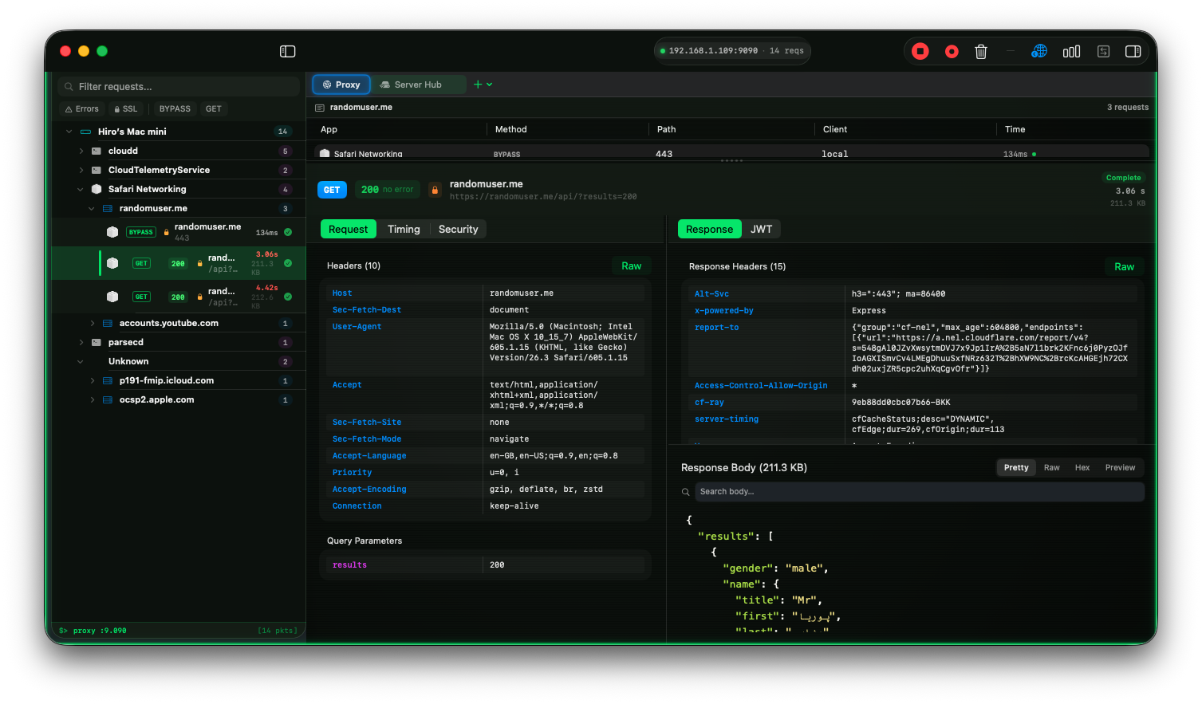
Task: Enable the Errors filter
Action: [x=81, y=108]
